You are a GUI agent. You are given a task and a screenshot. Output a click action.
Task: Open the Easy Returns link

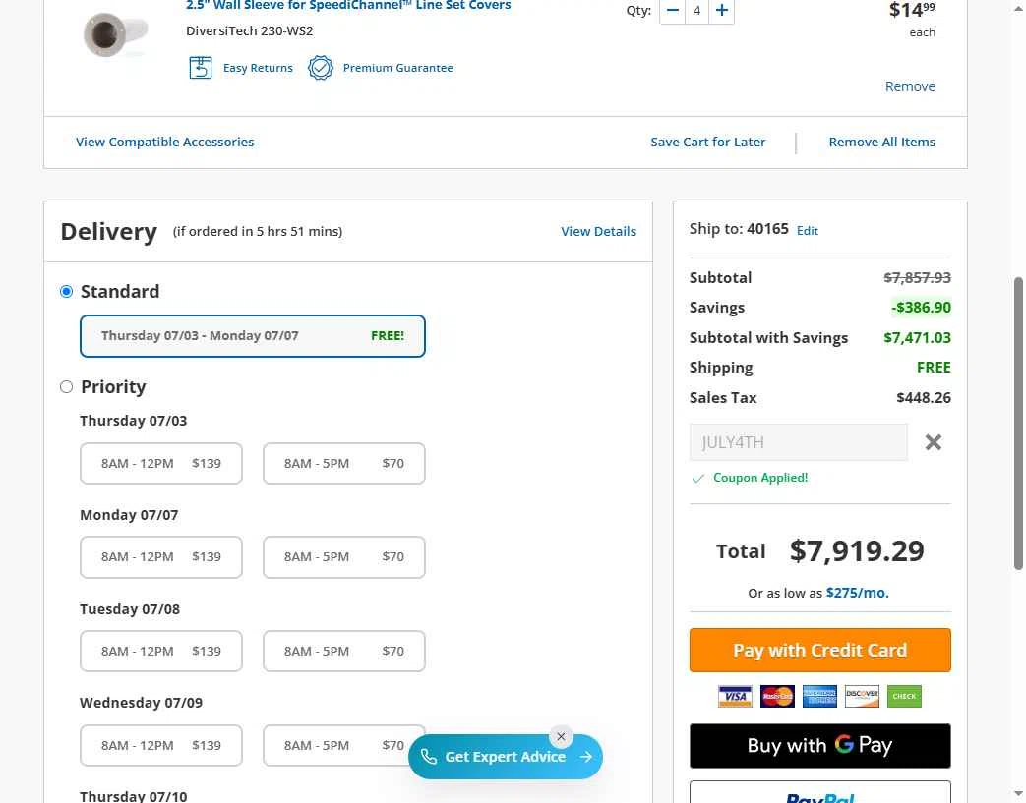[x=258, y=68]
